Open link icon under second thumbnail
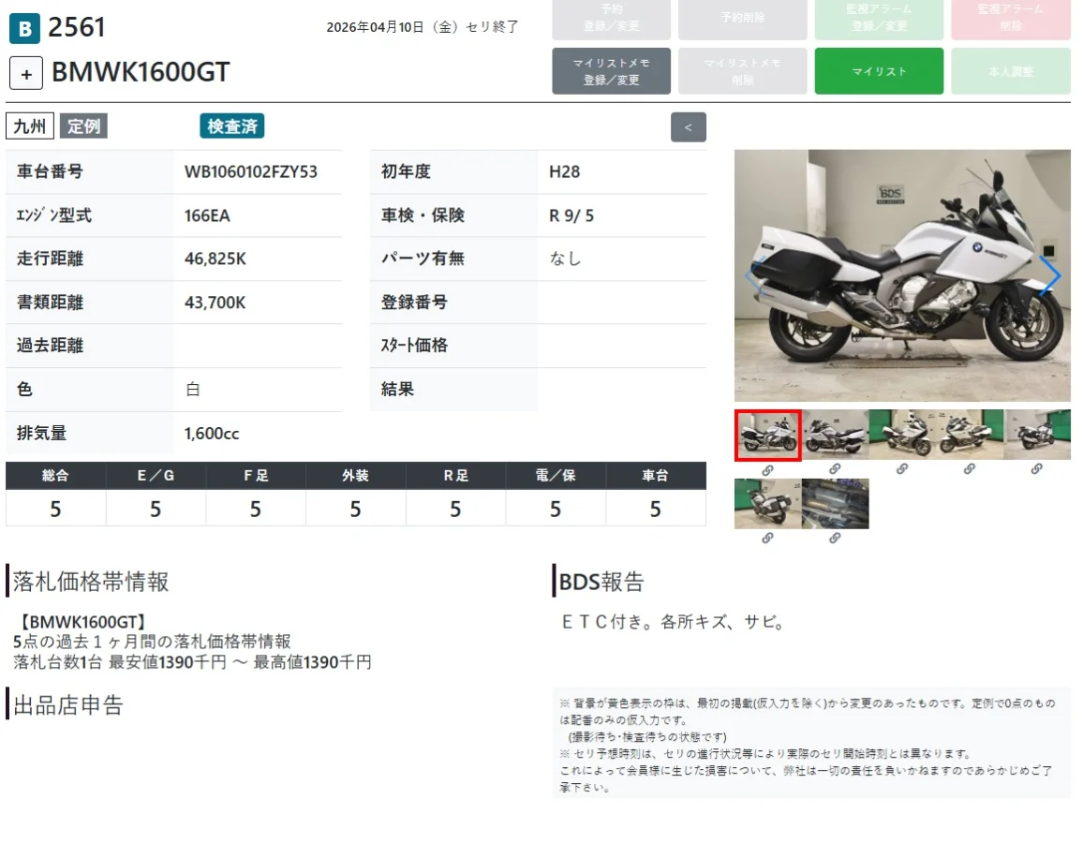The image size is (1083, 843). (835, 469)
